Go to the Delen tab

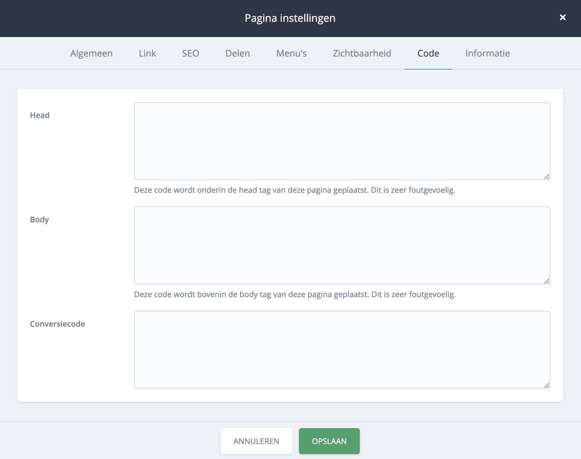pos(237,53)
